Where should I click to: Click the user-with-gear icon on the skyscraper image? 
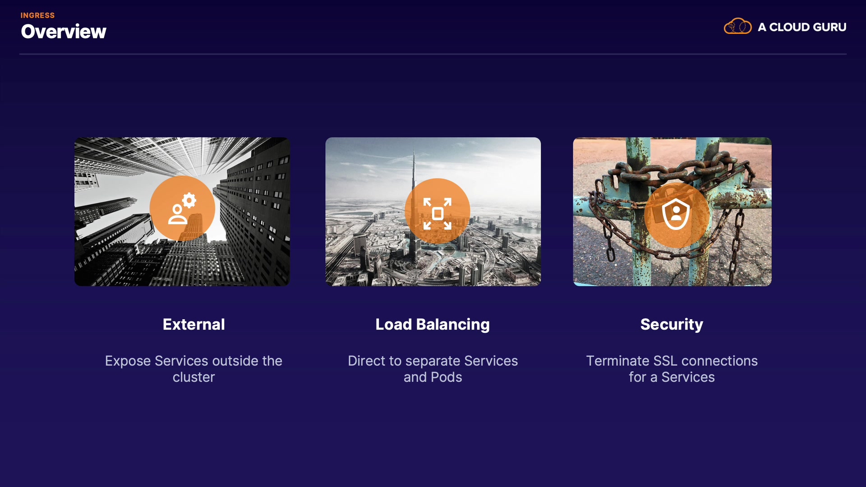tap(182, 208)
